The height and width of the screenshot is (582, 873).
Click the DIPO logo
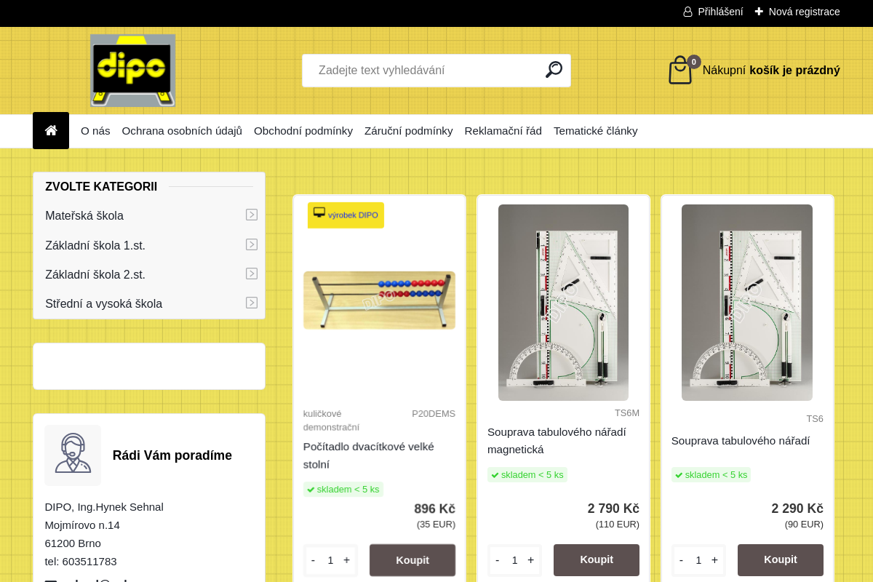pos(133,71)
